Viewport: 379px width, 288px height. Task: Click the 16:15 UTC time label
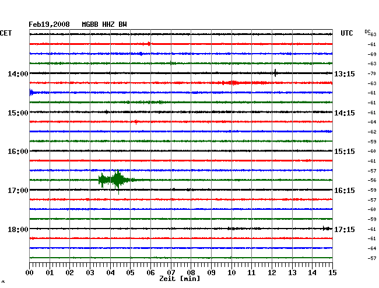345,191
